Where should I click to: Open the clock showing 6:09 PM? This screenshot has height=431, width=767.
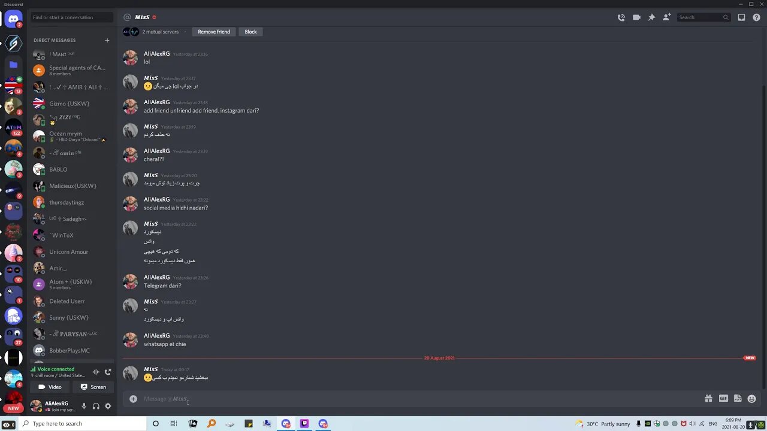[x=734, y=424]
